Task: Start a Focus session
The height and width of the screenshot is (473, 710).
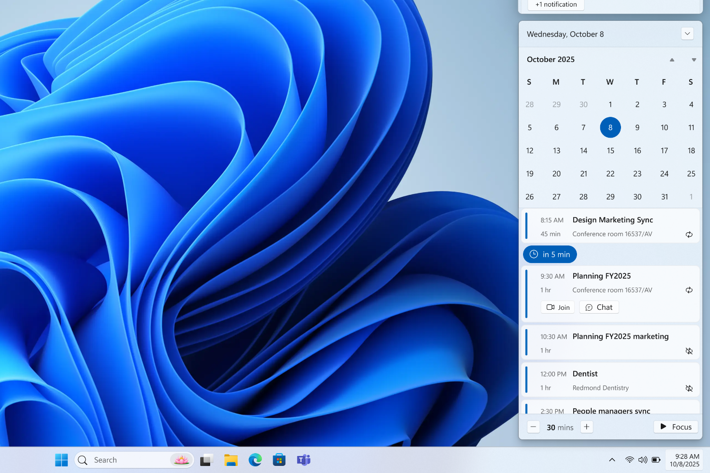Action: coord(676,427)
